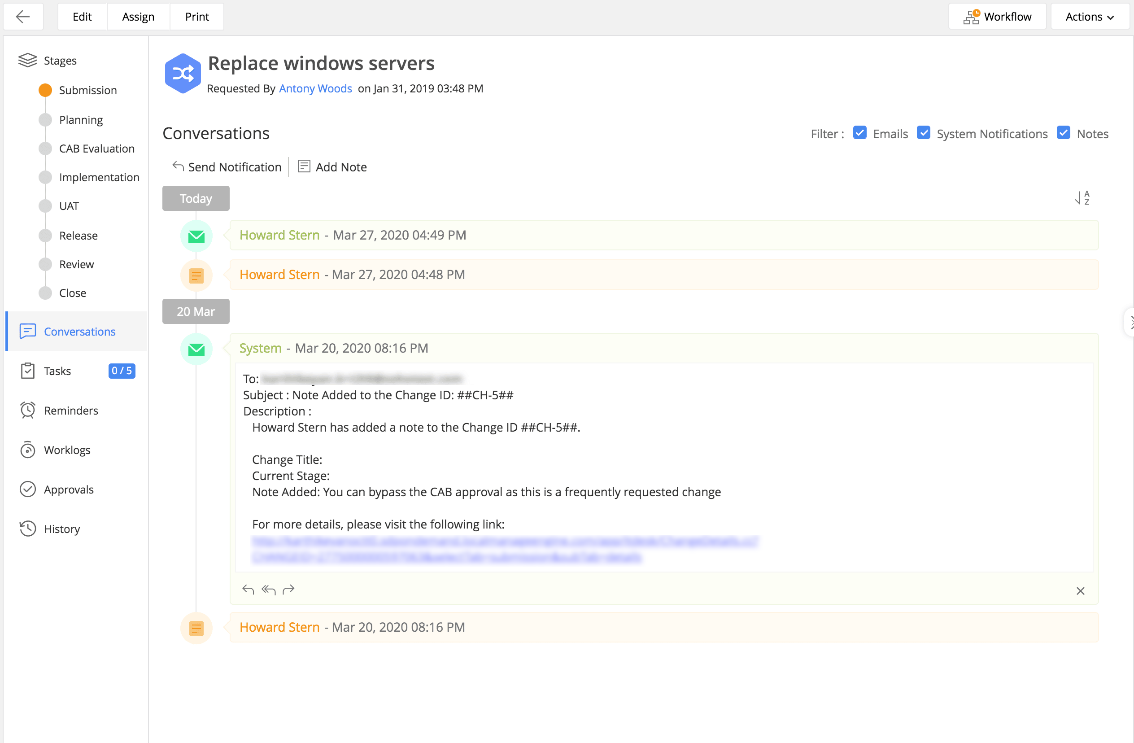Switch to the History section
Screen dimensions: 1134x743
tap(61, 529)
